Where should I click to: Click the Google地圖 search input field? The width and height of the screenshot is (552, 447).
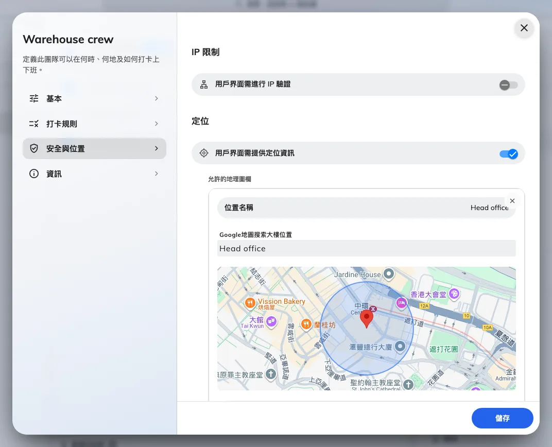click(x=367, y=249)
